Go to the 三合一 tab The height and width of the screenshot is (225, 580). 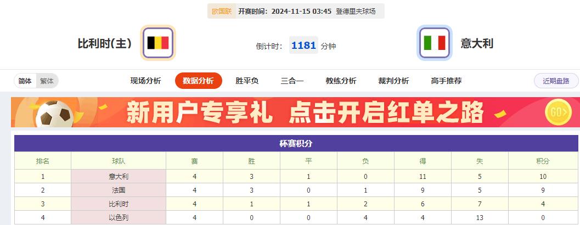pos(292,81)
